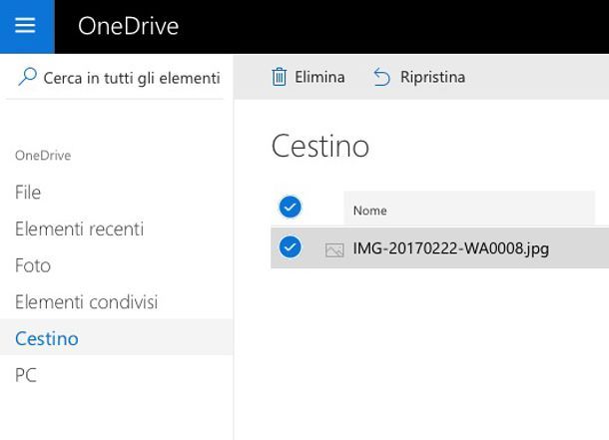
Task: Select the file name IMG-20170222-WA0008.jpg
Action: [x=451, y=248]
